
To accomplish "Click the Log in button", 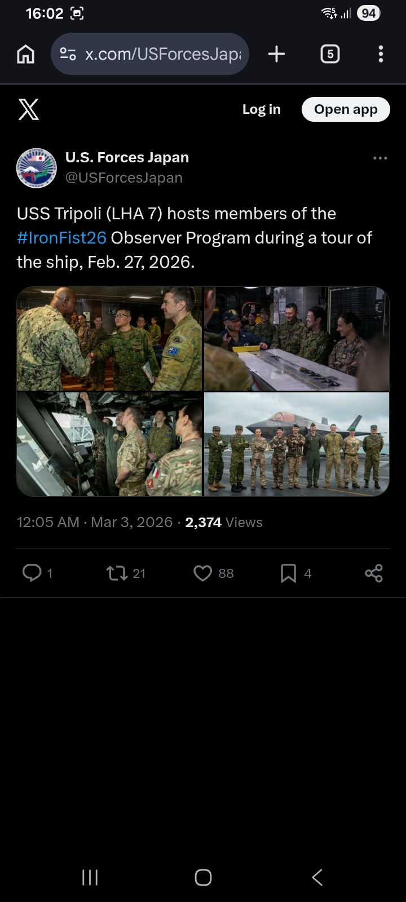I will click(x=262, y=109).
